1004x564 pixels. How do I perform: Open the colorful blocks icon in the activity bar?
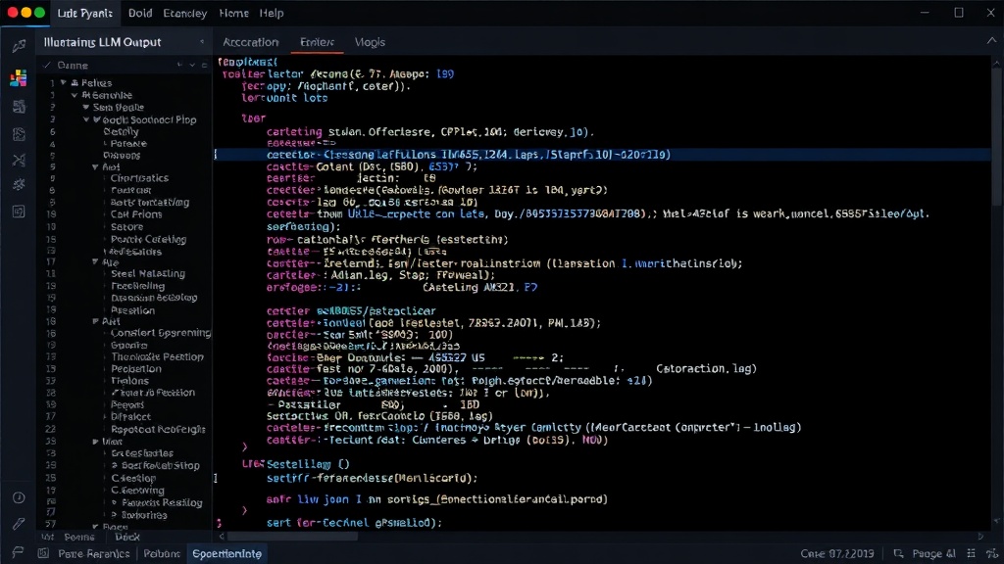pyautogui.click(x=19, y=78)
